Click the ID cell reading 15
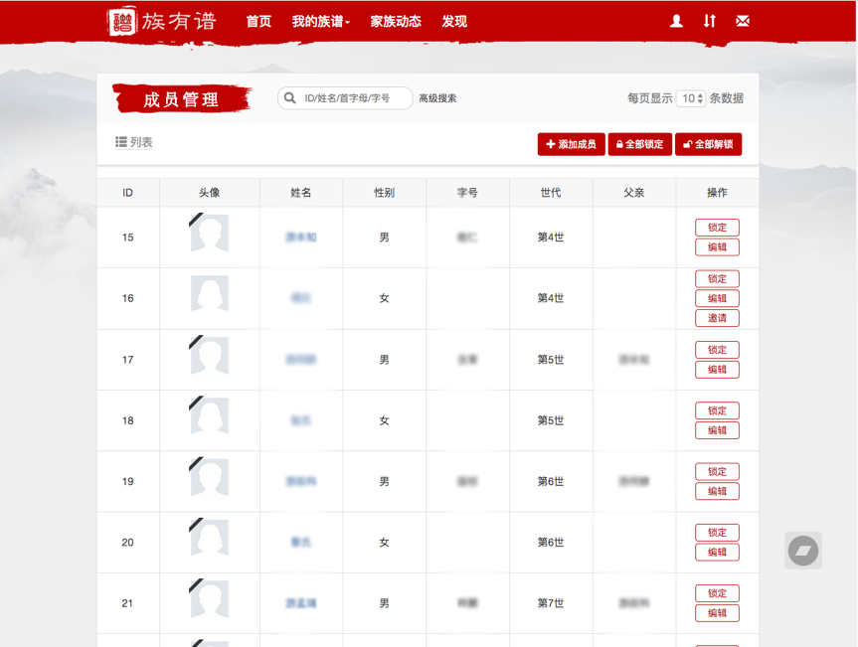The width and height of the screenshot is (858, 647). (127, 238)
